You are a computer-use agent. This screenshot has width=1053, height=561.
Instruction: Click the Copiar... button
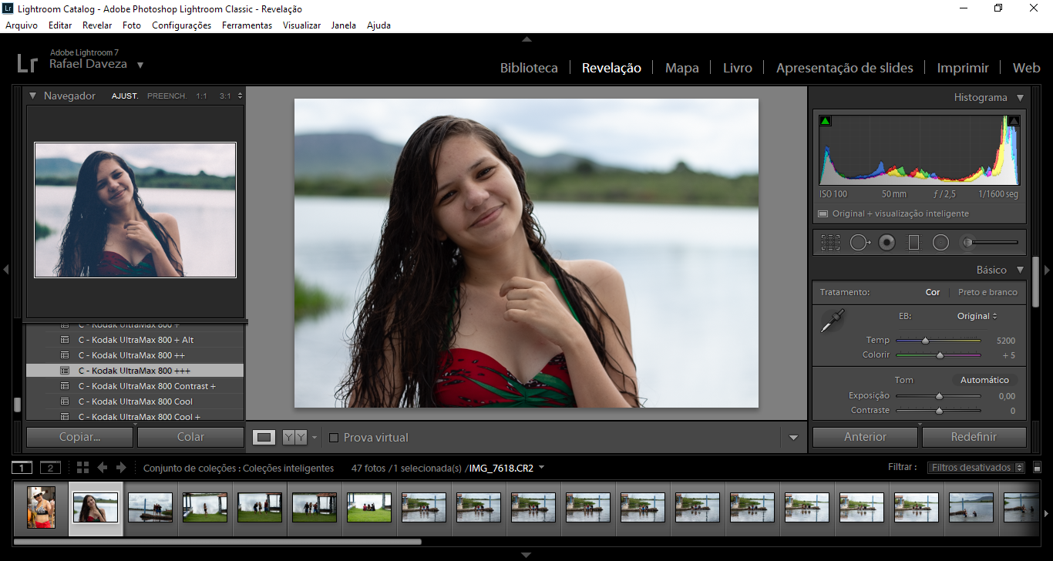tap(80, 437)
